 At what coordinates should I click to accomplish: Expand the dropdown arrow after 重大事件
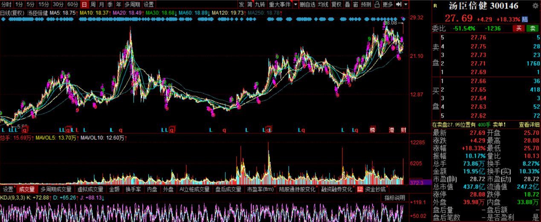[295, 5]
